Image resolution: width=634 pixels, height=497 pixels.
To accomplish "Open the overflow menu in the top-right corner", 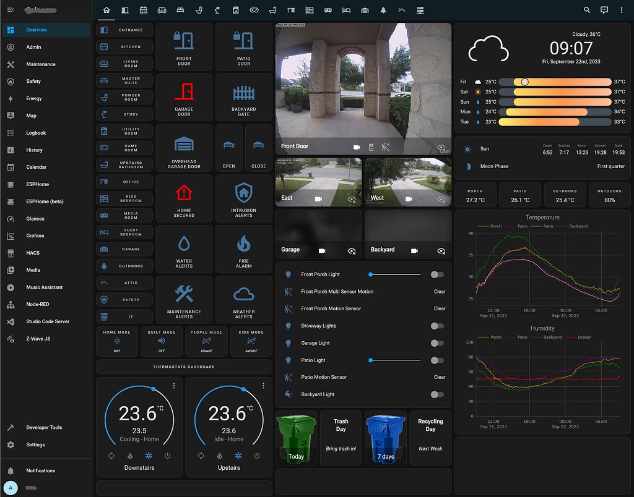I will [621, 11].
